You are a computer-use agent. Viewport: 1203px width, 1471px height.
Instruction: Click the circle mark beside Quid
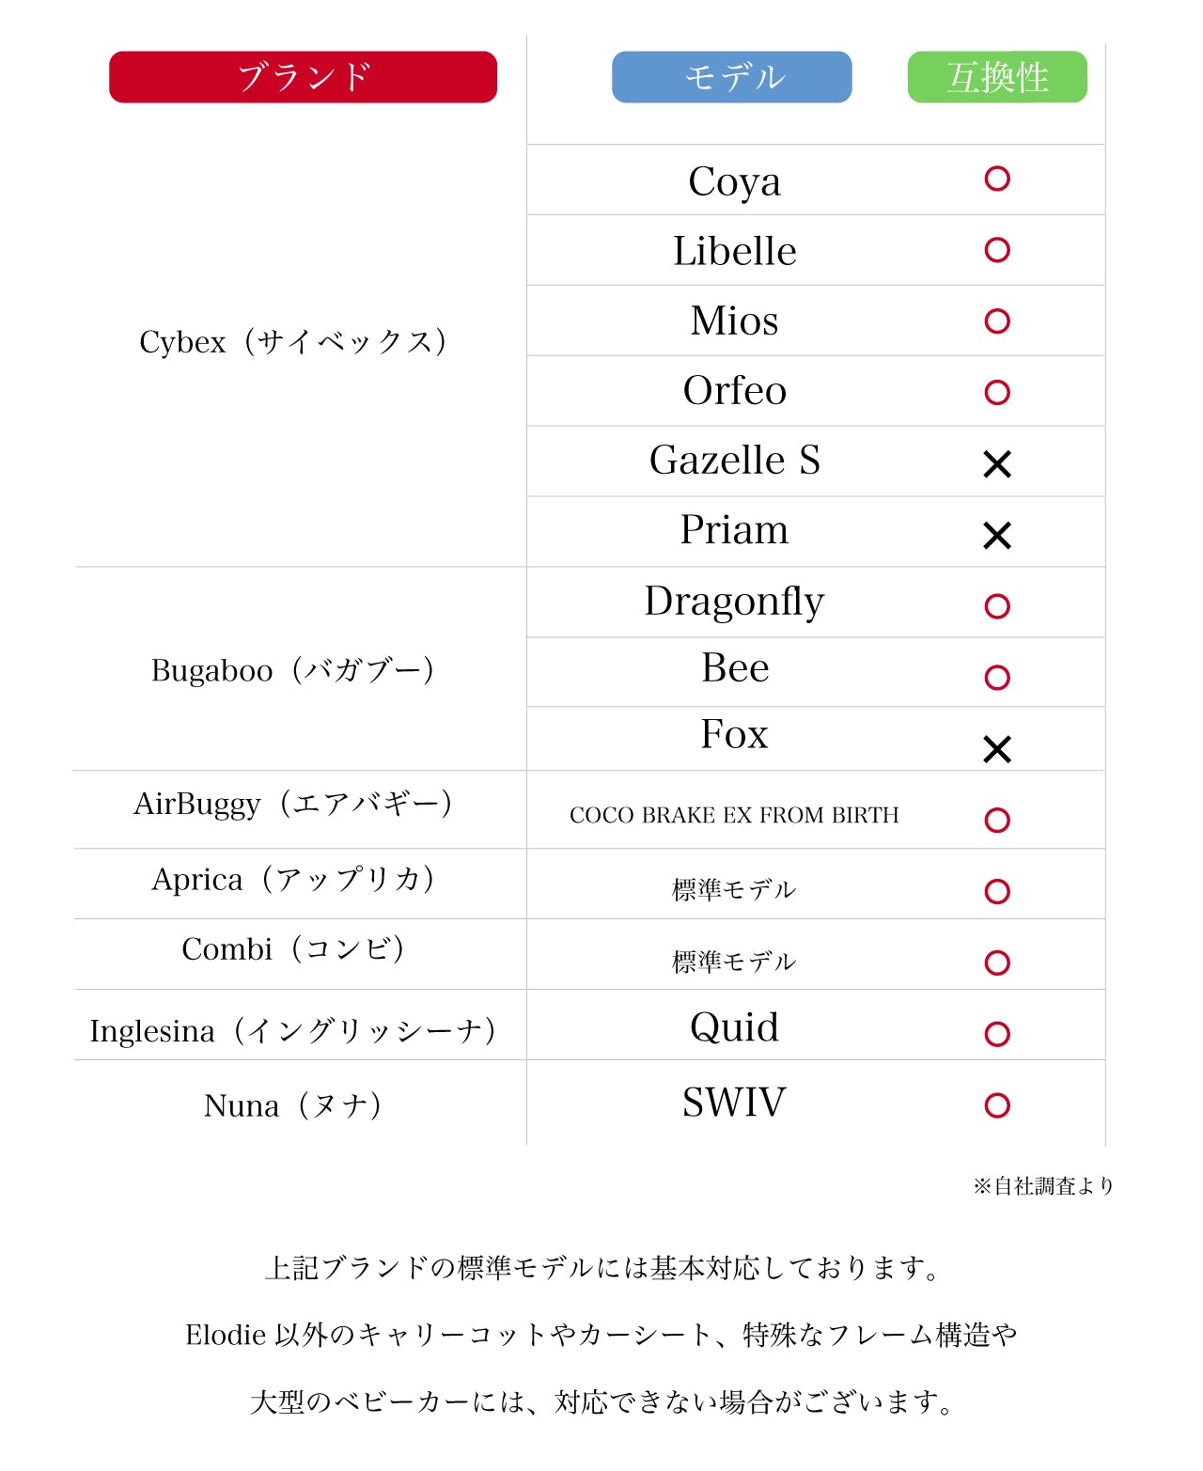pos(997,1034)
